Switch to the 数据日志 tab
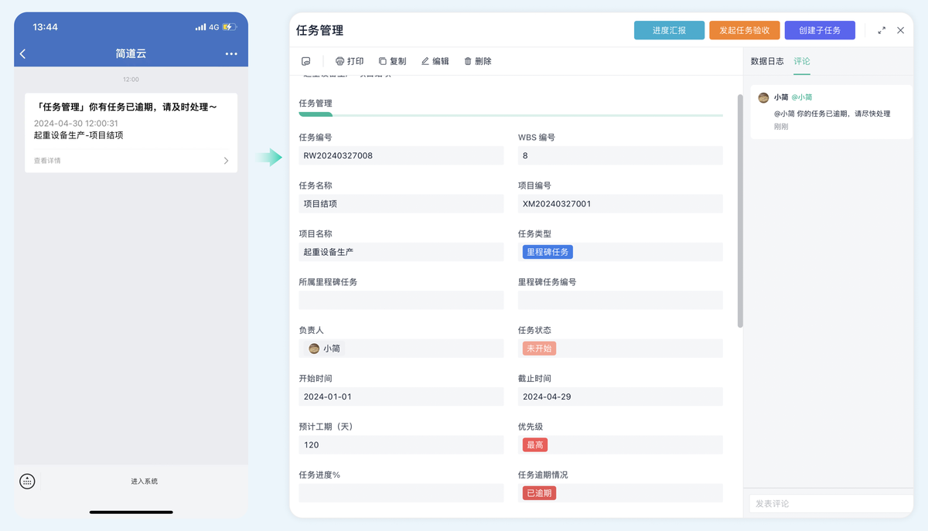 coord(767,60)
